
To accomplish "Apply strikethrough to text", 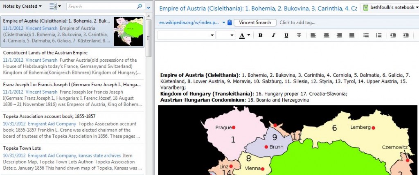I will point(299,35).
